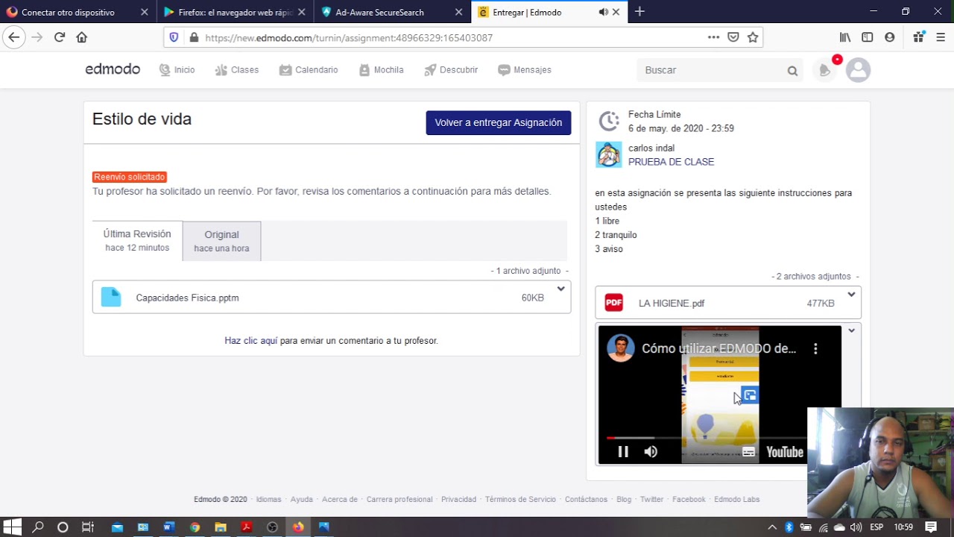
Task: Open the Calendario page
Action: point(309,70)
